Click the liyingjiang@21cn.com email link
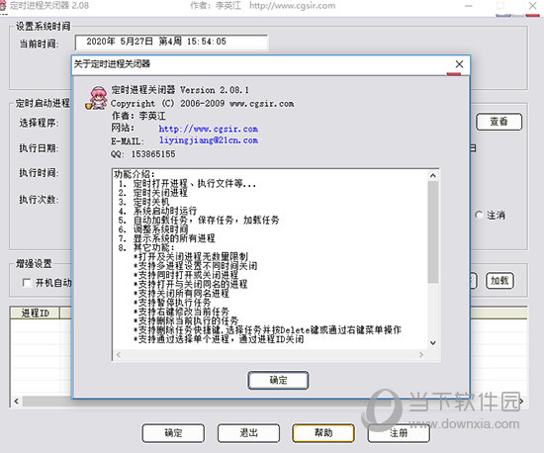The width and height of the screenshot is (544, 453). tap(209, 140)
